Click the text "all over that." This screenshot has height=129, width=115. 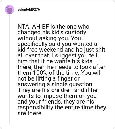(x=34, y=55)
